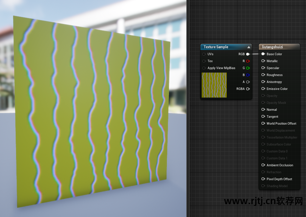
Task: Select the texture preview thumbnail in node
Action: 214,85
